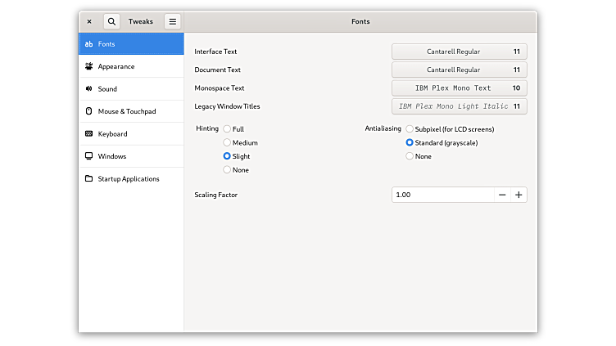
Task: Click the Appearance sidebar icon
Action: click(x=88, y=66)
